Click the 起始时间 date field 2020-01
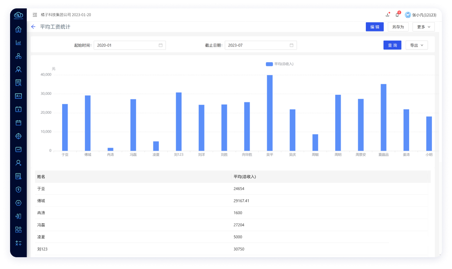Screen dimensions: 452x269 click(x=130, y=45)
